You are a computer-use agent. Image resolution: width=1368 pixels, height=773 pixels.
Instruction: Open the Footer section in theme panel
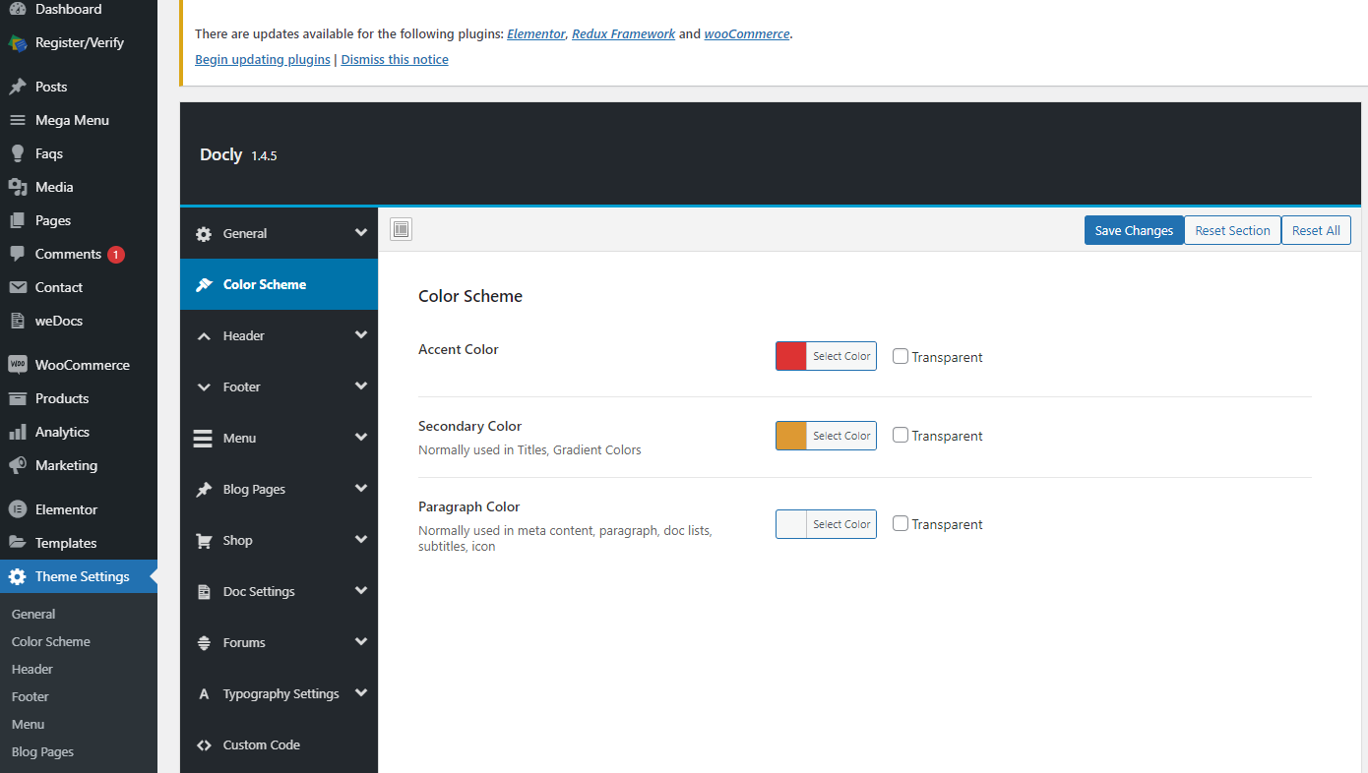[x=242, y=386]
